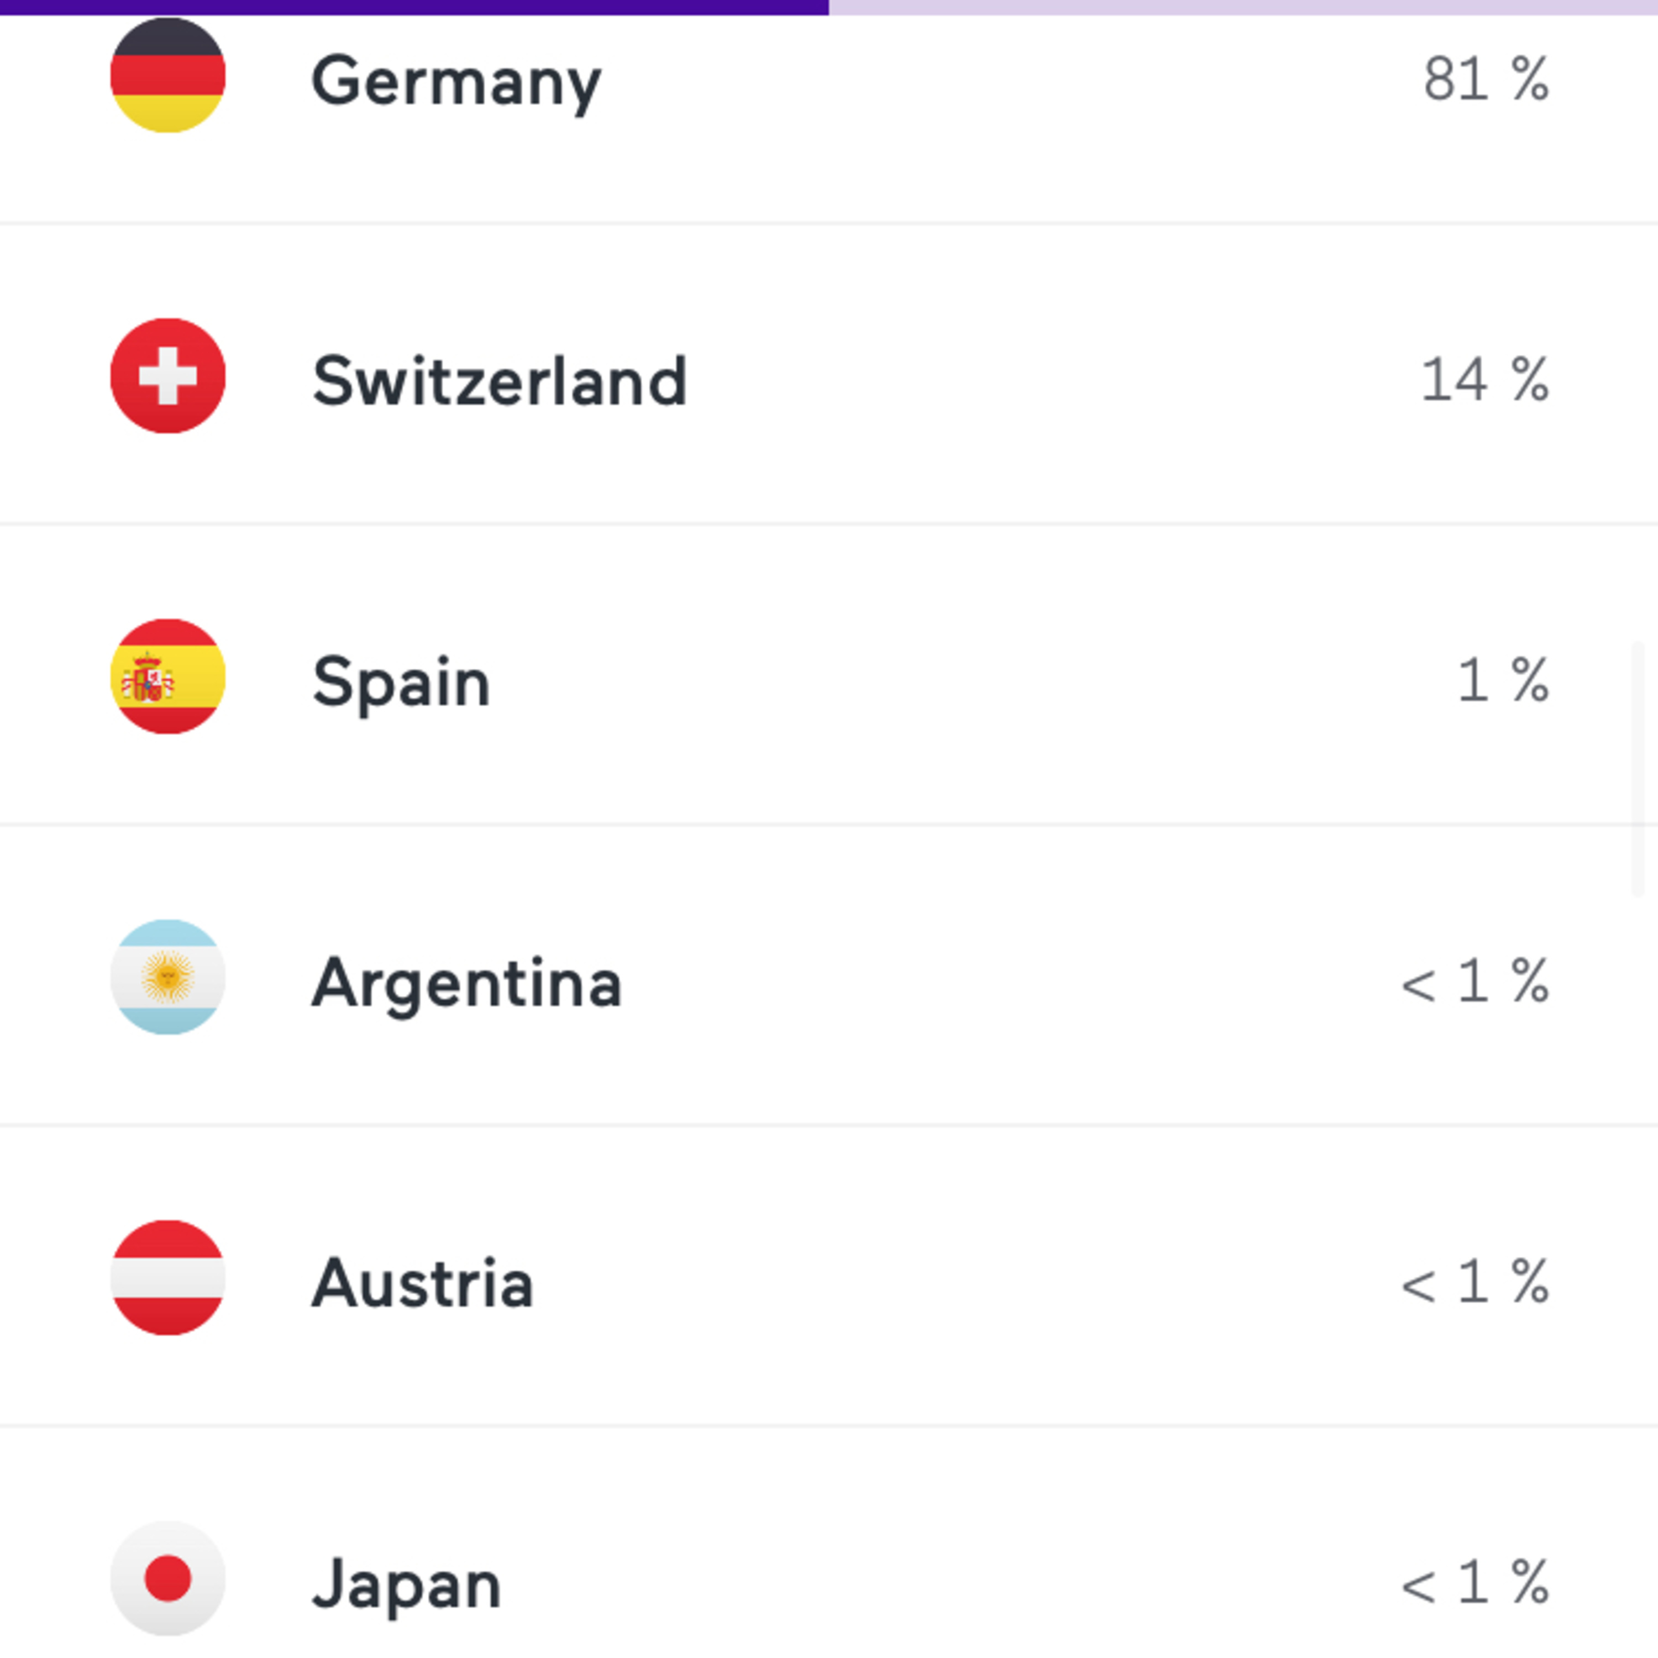Viewport: 1658px width, 1658px height.
Task: Click the Spain flag icon
Action: pyautogui.click(x=168, y=676)
